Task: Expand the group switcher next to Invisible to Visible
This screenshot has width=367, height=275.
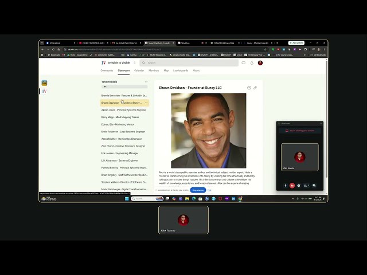Action: click(x=135, y=63)
